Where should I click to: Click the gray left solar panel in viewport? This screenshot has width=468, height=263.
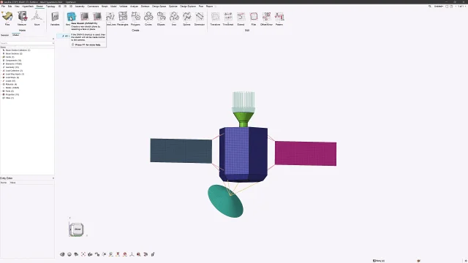coord(181,150)
